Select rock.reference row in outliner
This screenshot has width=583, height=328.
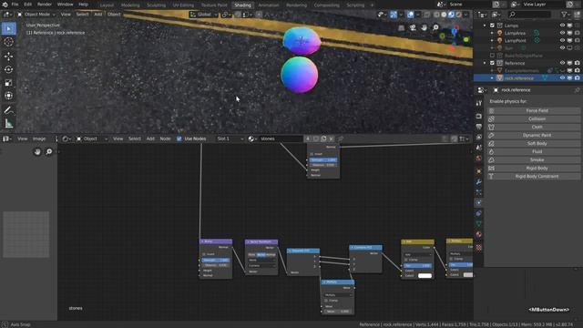tap(527, 78)
